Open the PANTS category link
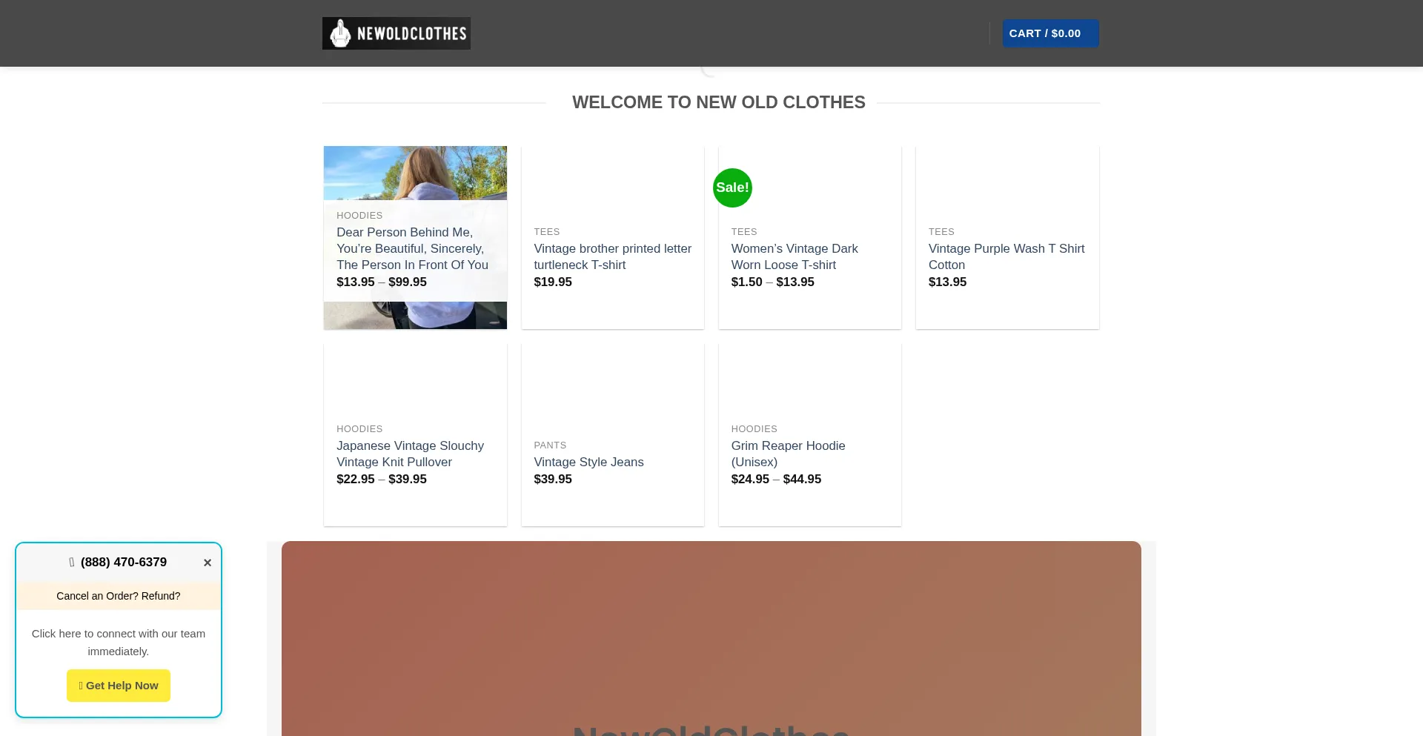This screenshot has width=1423, height=736. click(x=550, y=445)
